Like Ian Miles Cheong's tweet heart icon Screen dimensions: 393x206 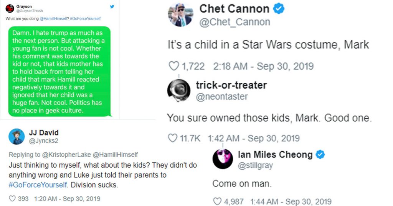[x=218, y=201]
